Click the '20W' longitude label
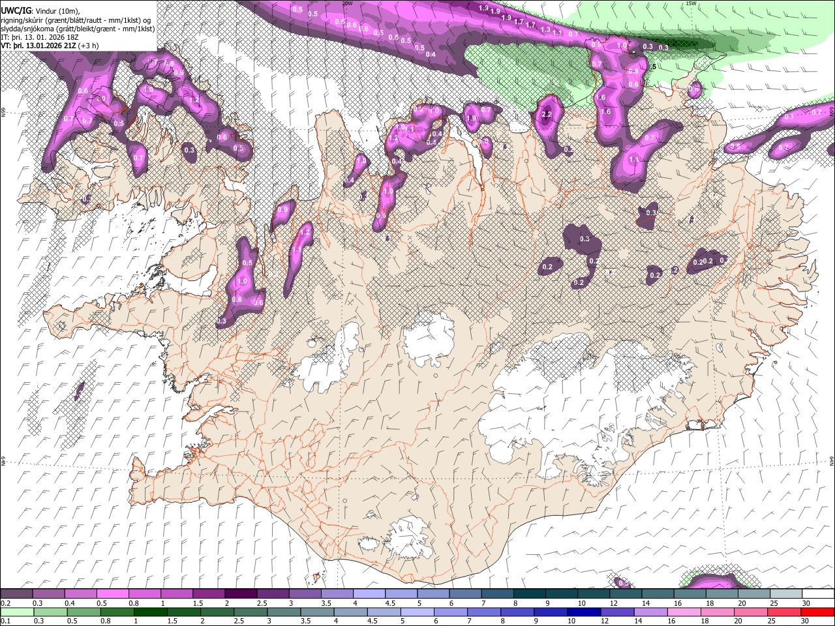The height and width of the screenshot is (626, 835). click(x=347, y=3)
